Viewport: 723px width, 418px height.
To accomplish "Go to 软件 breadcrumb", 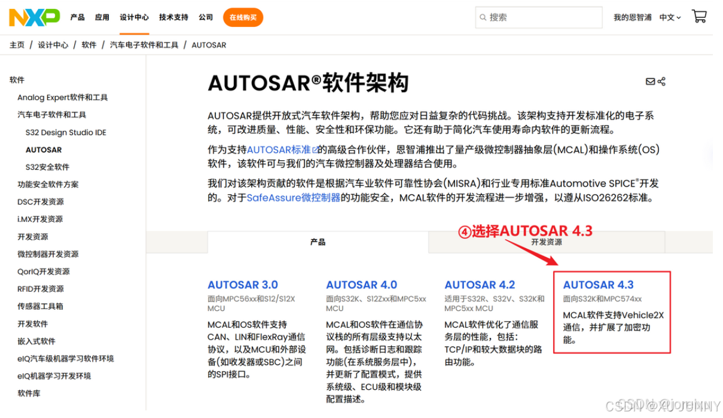I will point(89,45).
